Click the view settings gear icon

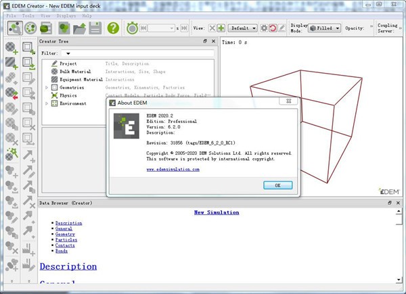point(263,28)
